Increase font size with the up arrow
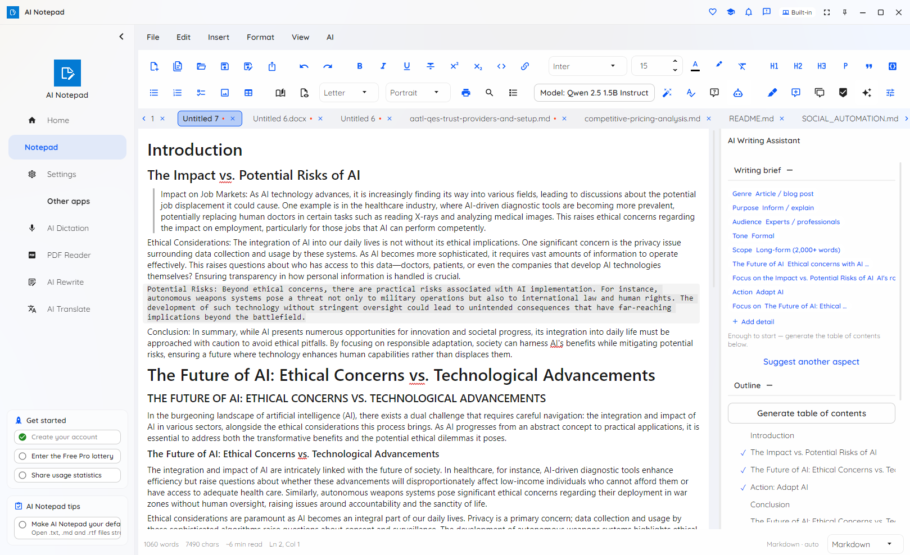 [x=675, y=62]
